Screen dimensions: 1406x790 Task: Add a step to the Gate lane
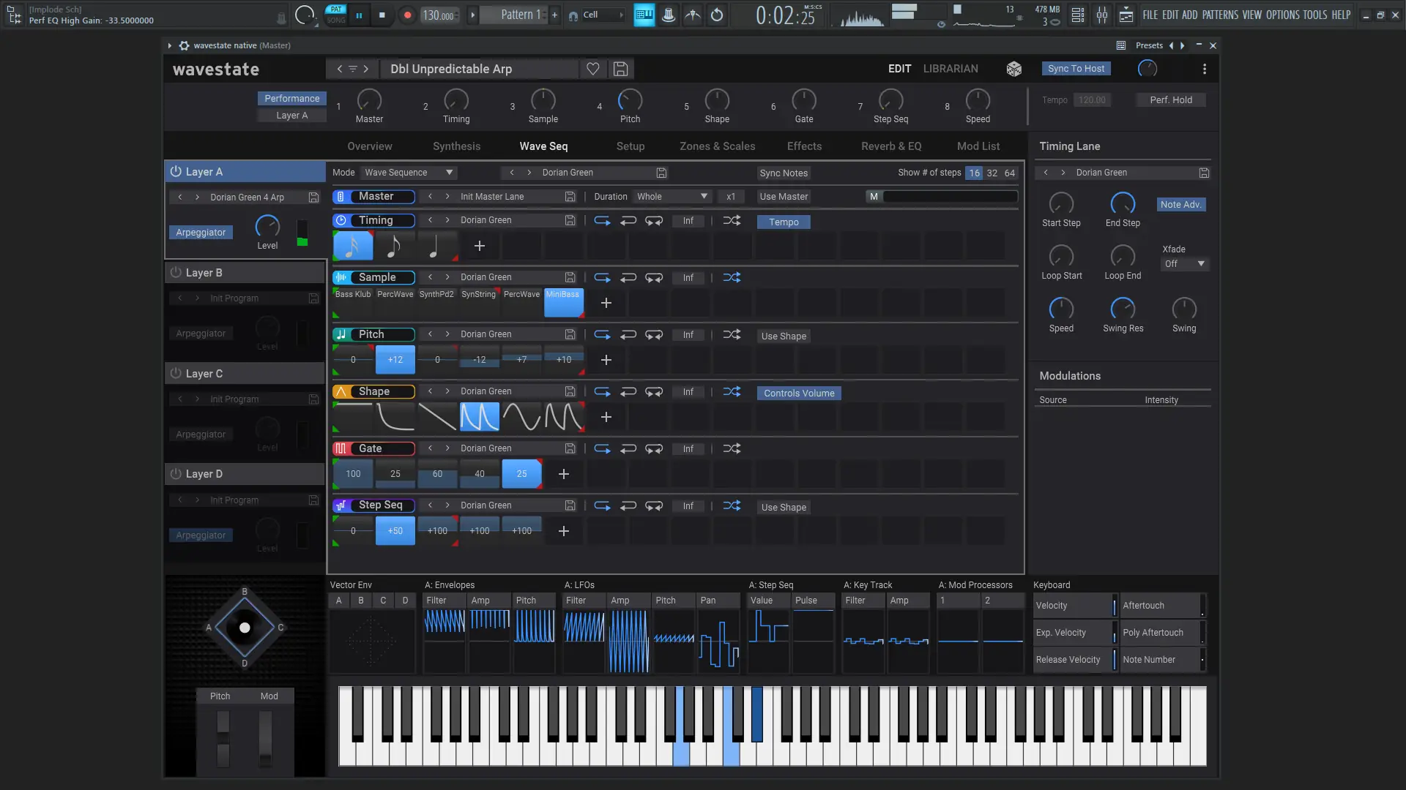[x=564, y=474]
